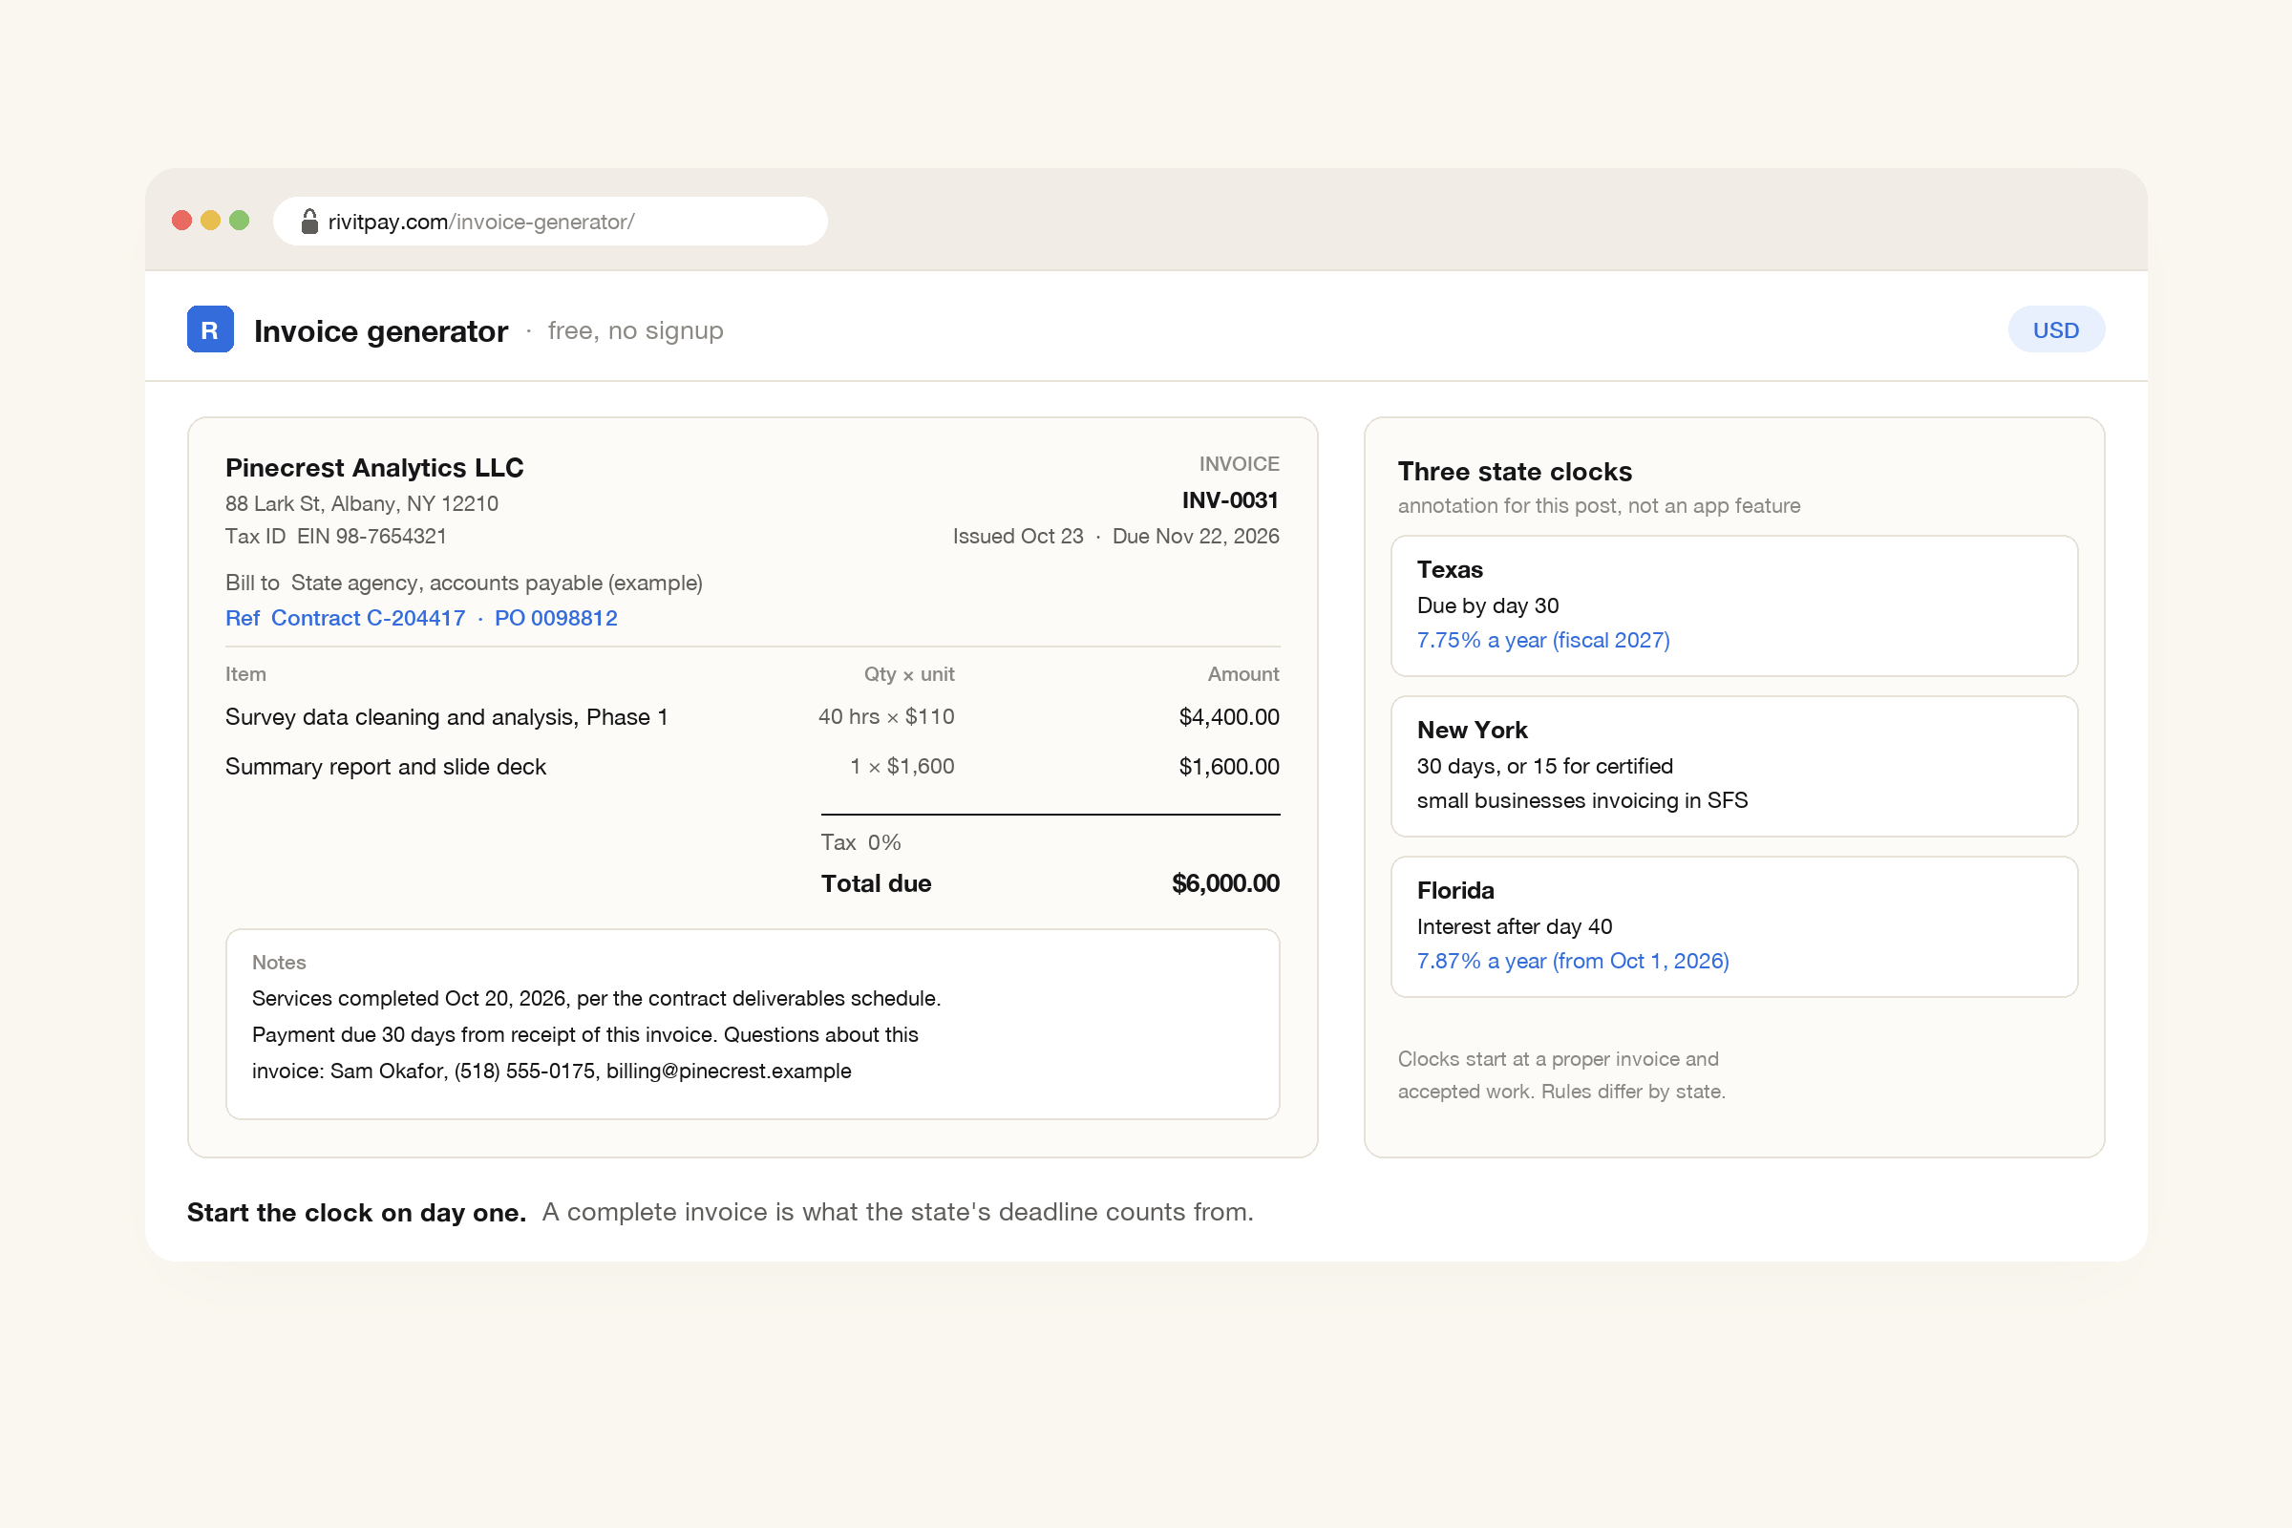Click the Start the clock on day one caption
The image size is (2292, 1528).
pyautogui.click(x=356, y=1212)
